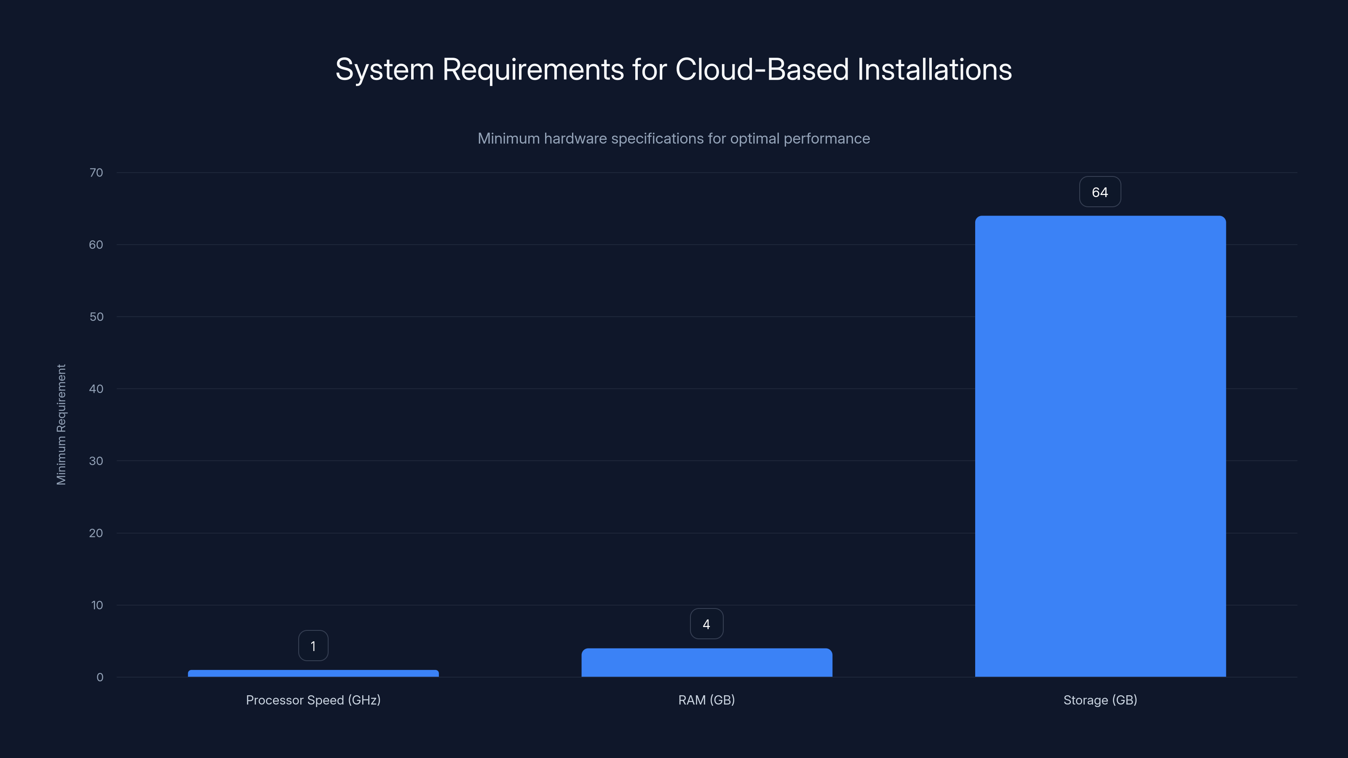Screen dimensions: 1348x758
Task: Click the '64' value label
Action: click(x=1100, y=192)
